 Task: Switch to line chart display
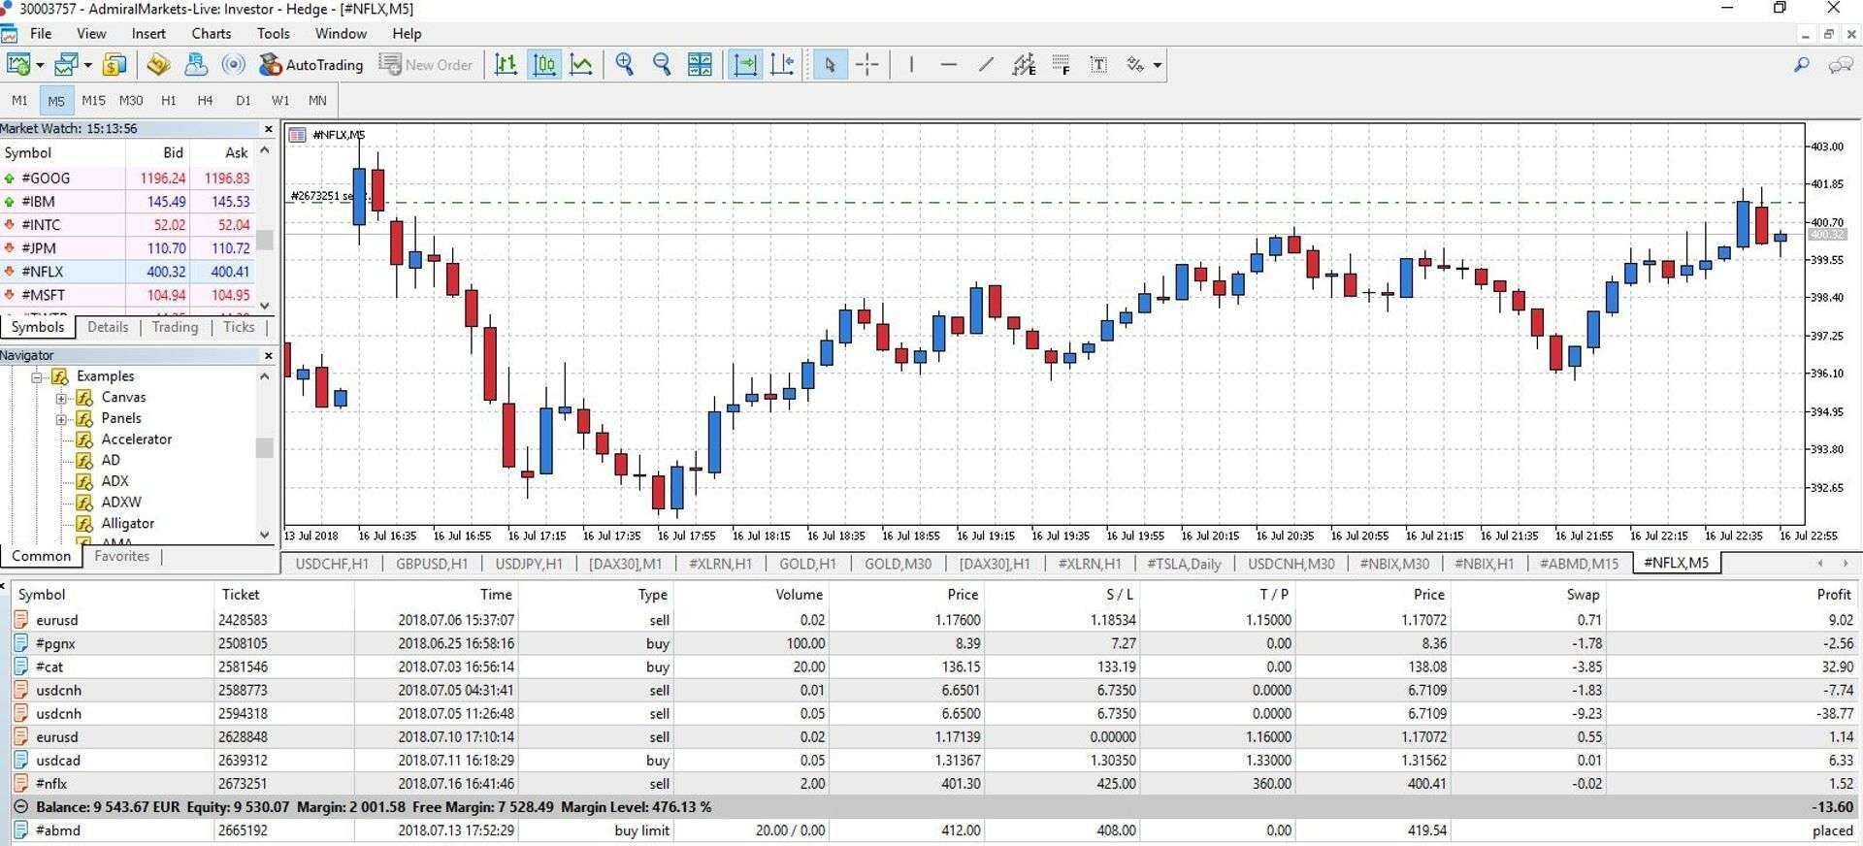(581, 65)
